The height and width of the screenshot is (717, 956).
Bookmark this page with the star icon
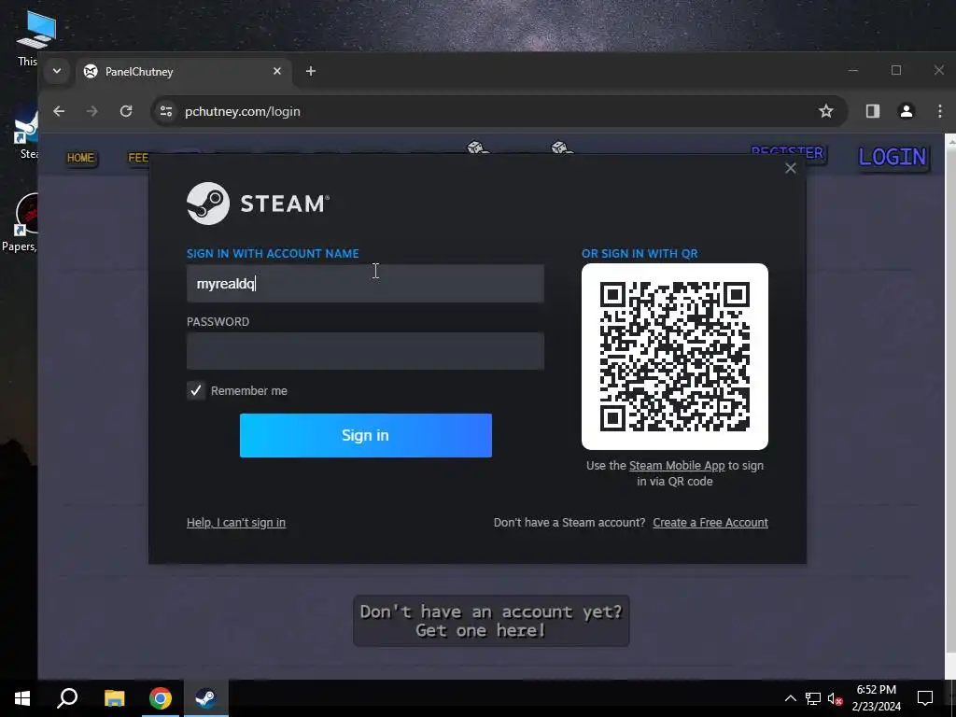(825, 111)
